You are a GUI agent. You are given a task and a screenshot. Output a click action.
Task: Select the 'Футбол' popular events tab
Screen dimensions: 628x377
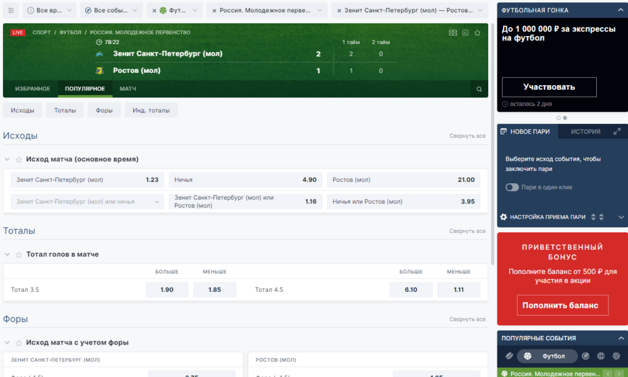pos(547,356)
